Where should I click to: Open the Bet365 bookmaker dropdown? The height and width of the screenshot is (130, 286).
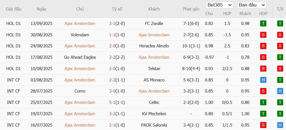pos(220,5)
